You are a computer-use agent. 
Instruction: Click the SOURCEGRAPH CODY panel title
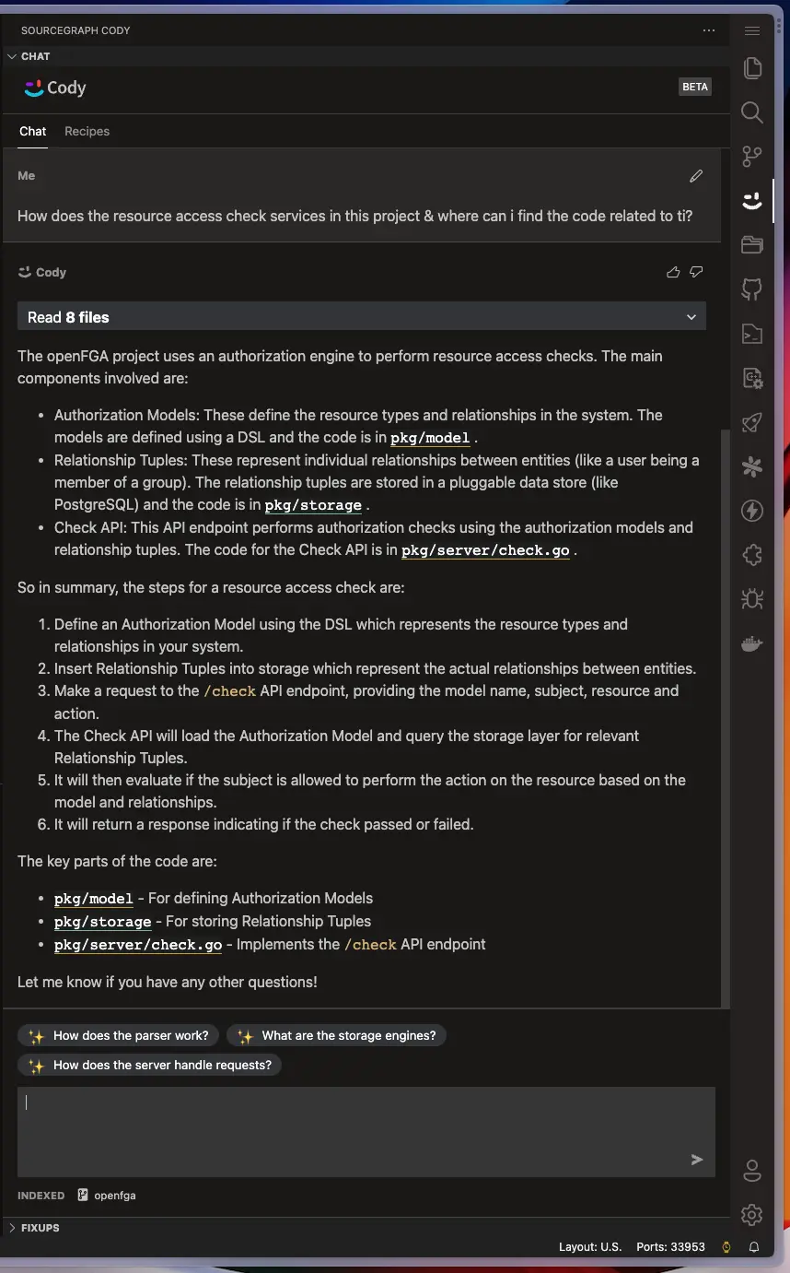coord(76,30)
